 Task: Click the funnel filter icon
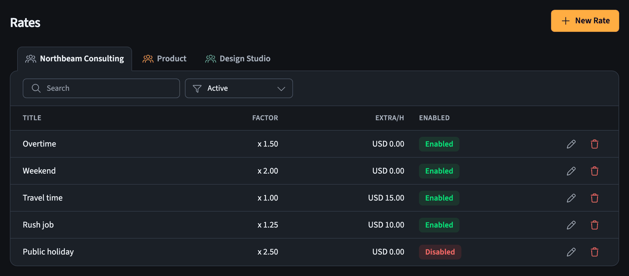197,89
